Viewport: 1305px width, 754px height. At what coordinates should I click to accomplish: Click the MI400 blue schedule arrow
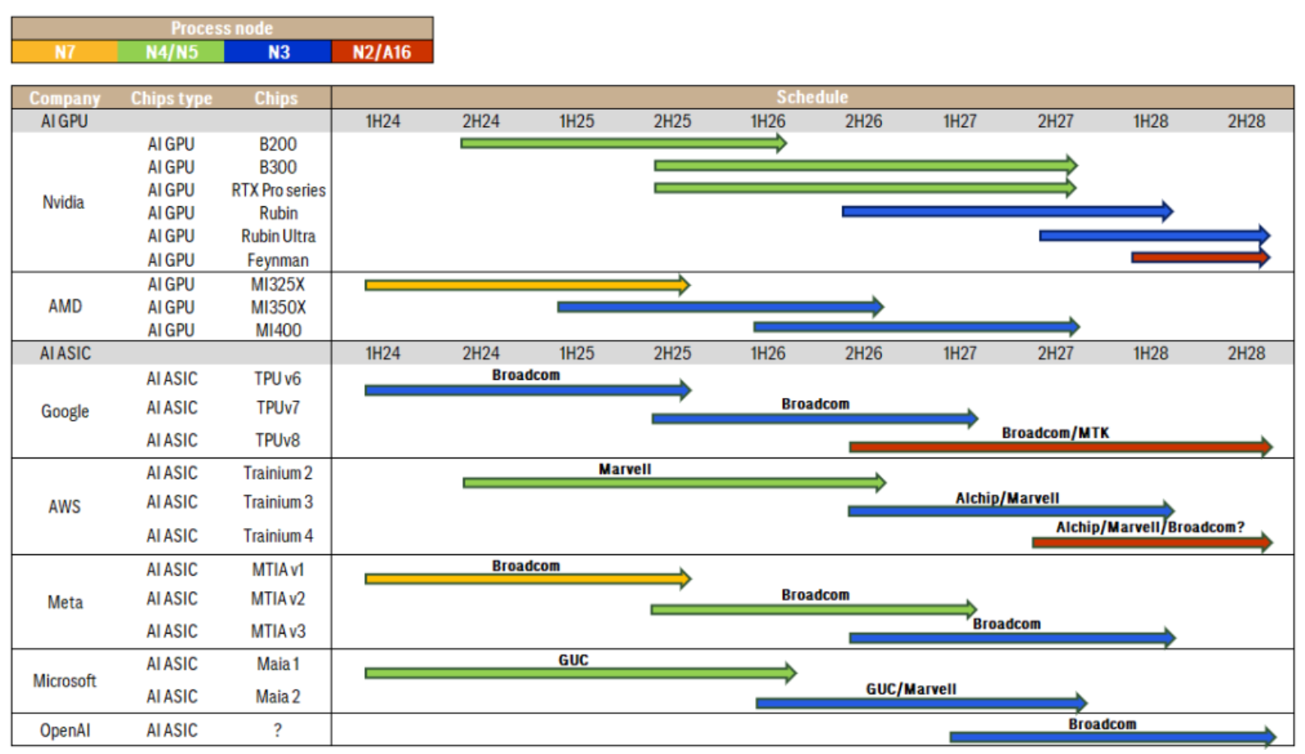pos(916,327)
